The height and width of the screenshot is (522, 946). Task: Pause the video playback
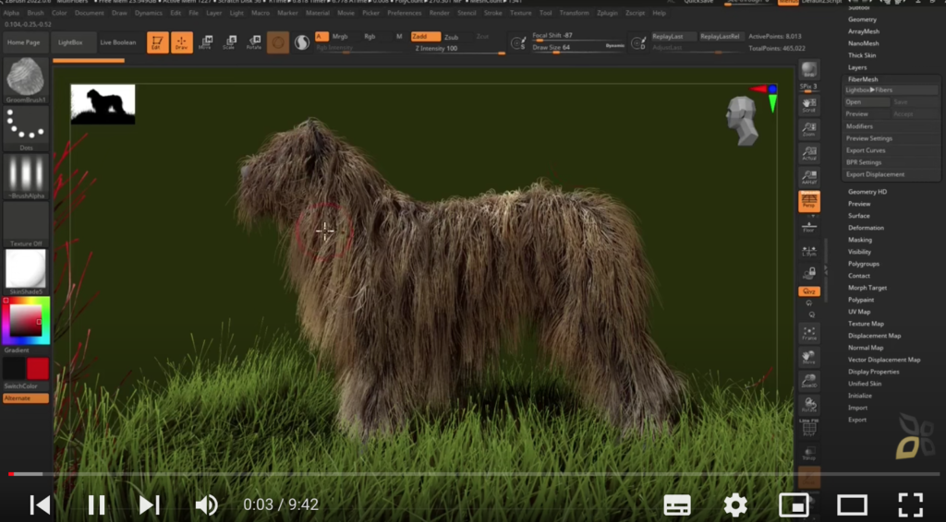tap(96, 504)
